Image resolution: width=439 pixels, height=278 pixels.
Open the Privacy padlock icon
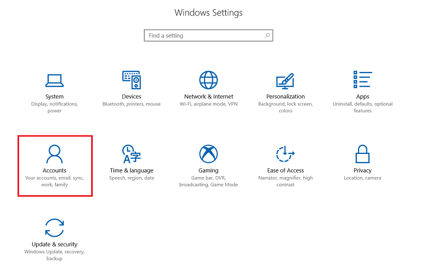click(x=363, y=154)
